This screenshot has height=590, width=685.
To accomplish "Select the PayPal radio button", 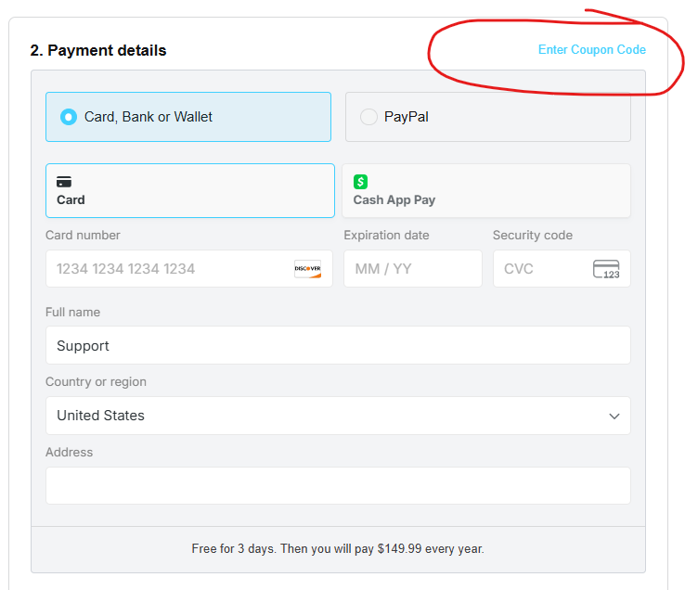I will [x=368, y=117].
